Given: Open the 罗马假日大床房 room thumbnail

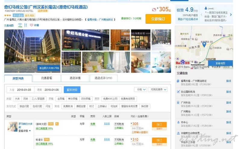Looking at the screenshot, I should pyautogui.click(x=13, y=126).
